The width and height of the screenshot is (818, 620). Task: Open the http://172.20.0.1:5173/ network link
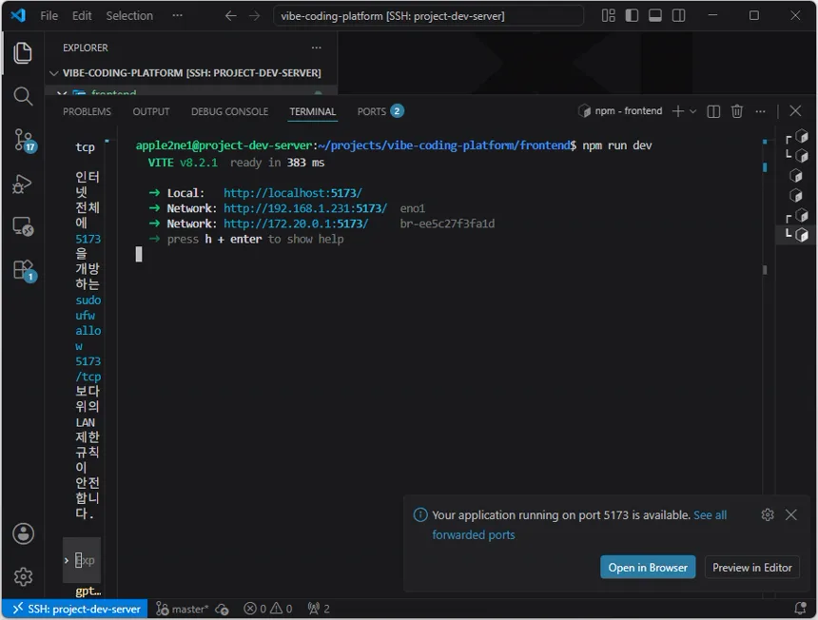click(296, 223)
